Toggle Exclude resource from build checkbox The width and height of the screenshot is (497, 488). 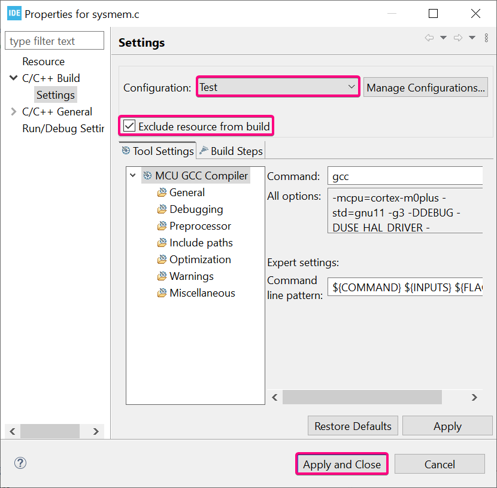(129, 126)
